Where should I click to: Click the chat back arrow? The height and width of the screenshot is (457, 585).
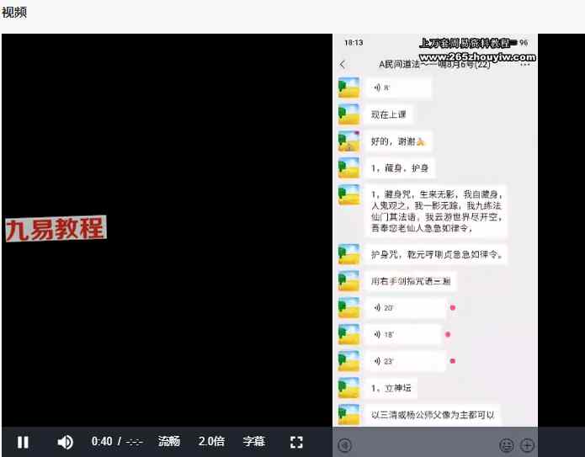pyautogui.click(x=343, y=65)
